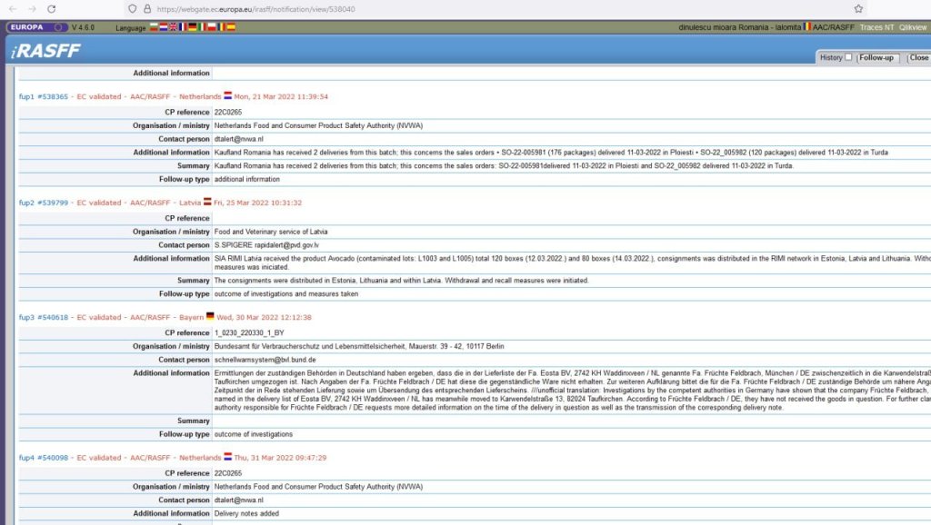Image resolution: width=931 pixels, height=525 pixels.
Task: Open the Follow-up tab
Action: coord(876,57)
